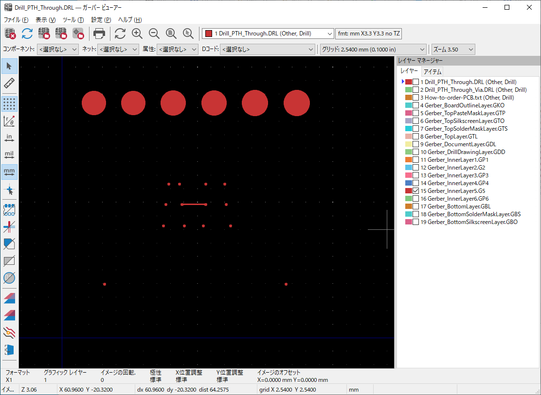The width and height of the screenshot is (541, 395).
Task: Click the ヘルプ menu item
Action: tap(130, 20)
